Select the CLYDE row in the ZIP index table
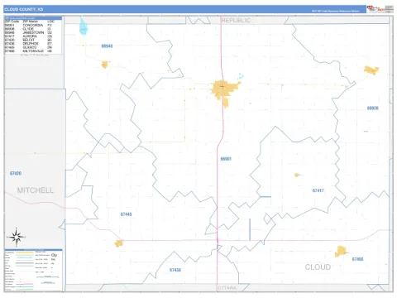The height and width of the screenshot is (298, 397). pos(33,29)
